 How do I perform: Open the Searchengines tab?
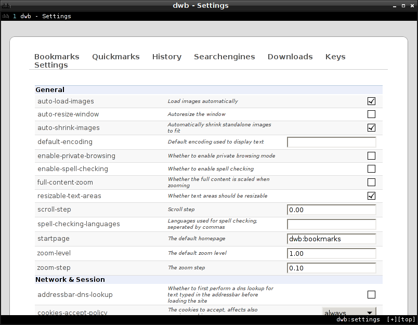pos(224,56)
